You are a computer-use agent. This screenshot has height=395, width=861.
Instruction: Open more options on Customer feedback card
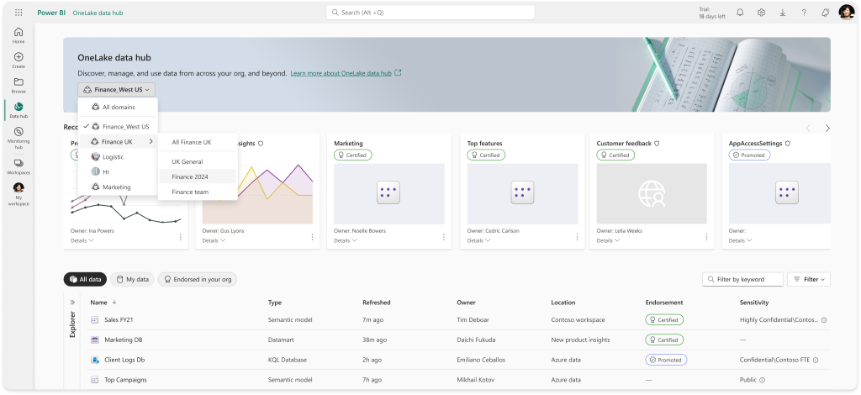(706, 237)
